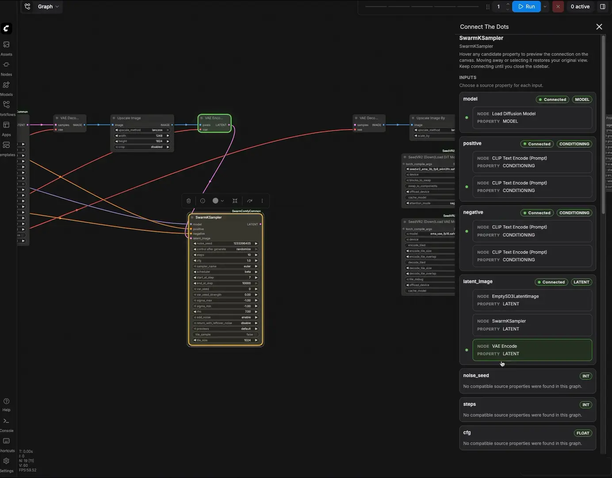This screenshot has height=478, width=612.
Task: Click the sampler_name euler combo in SwarmKSampler
Action: [226, 266]
